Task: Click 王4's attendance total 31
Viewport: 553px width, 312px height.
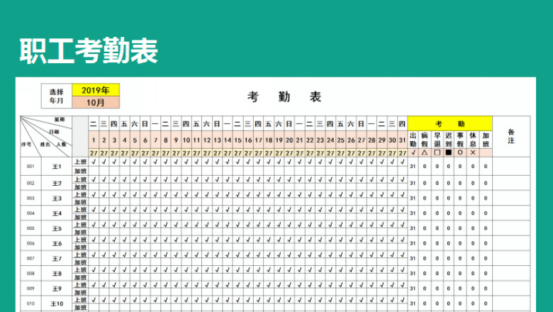Action: click(413, 213)
